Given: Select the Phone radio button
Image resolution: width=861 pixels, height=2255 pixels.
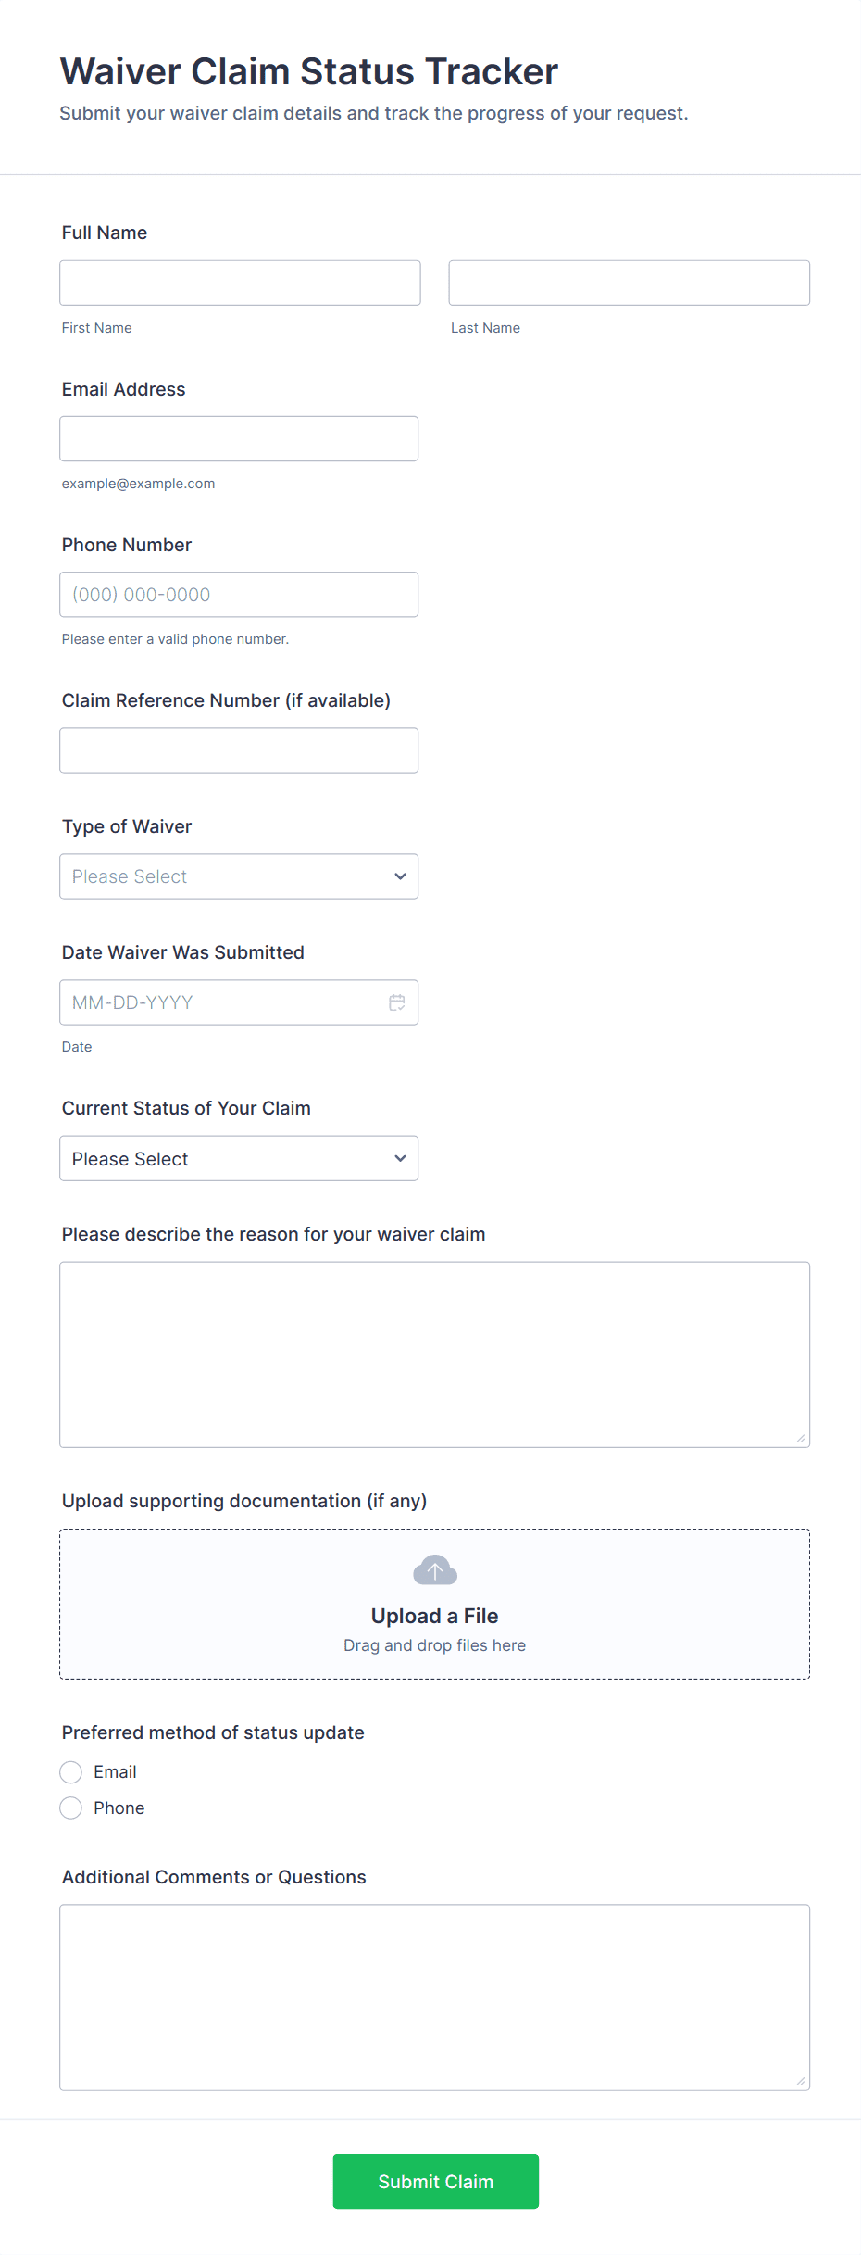Looking at the screenshot, I should [x=71, y=1808].
